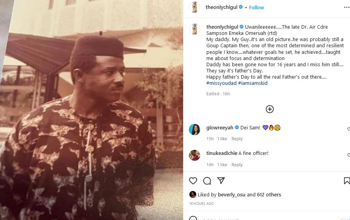Open comments via the speech bubble icon
This screenshot has height=220, width=350.
click(x=207, y=180)
